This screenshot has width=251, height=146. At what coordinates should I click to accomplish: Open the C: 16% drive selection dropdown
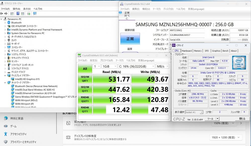pos(137,66)
